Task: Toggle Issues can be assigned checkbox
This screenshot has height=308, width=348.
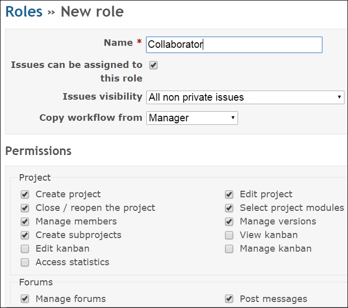Action: [x=153, y=65]
